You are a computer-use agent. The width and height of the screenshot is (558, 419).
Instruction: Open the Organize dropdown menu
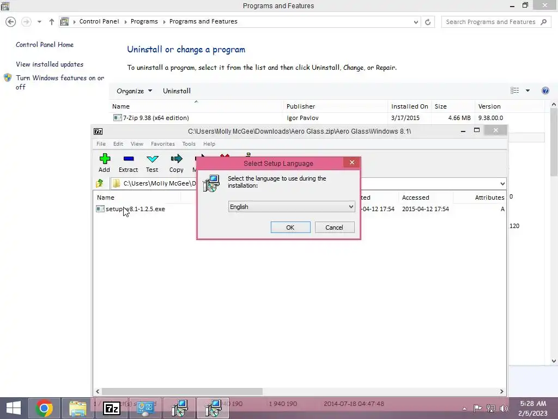(134, 91)
